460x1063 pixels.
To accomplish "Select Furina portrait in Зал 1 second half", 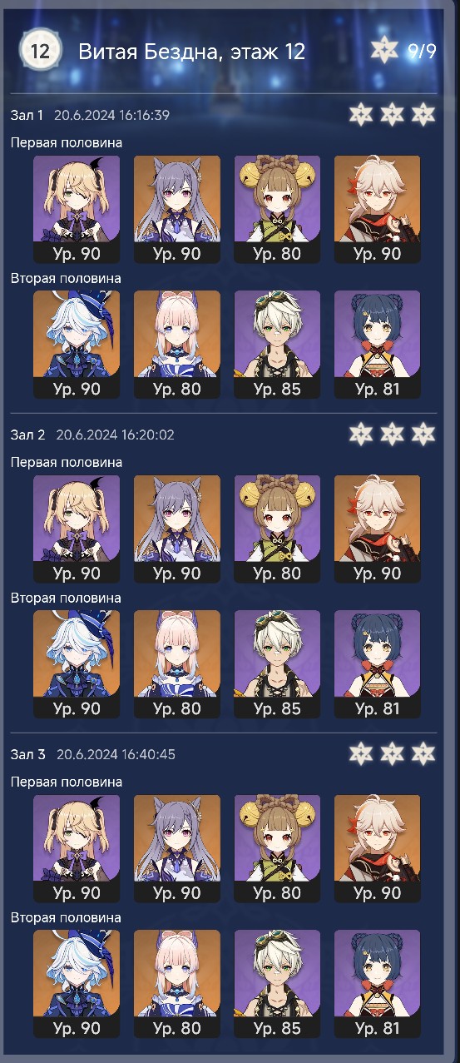I will click(x=77, y=345).
